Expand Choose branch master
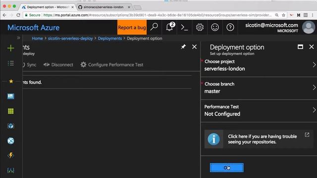 pyautogui.click(x=259, y=88)
